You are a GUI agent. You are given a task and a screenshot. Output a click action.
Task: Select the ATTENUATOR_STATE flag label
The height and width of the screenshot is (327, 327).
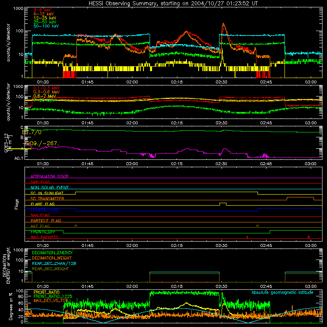pyautogui.click(x=49, y=177)
